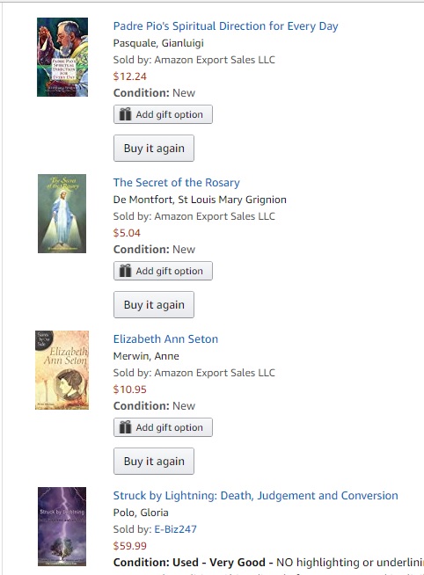Open Struck by Lightning title link
The image size is (424, 575).
pos(256,495)
